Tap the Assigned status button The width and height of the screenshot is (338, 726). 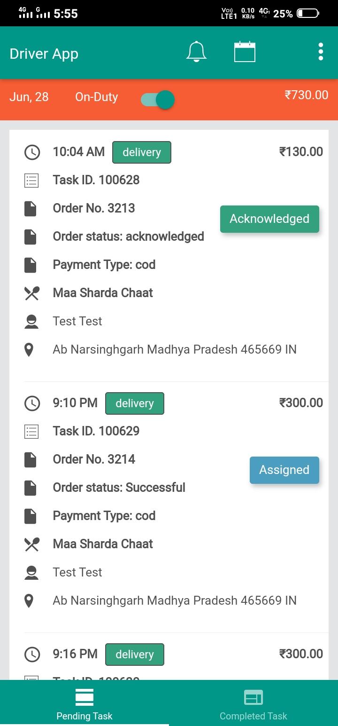tap(284, 470)
